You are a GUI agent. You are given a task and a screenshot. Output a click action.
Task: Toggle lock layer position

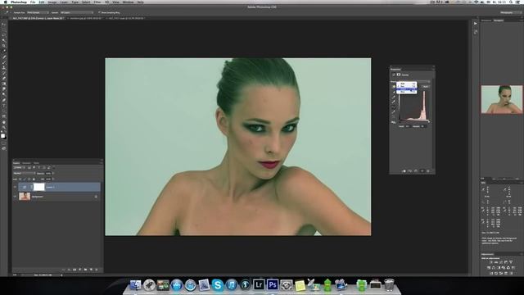[29, 179]
